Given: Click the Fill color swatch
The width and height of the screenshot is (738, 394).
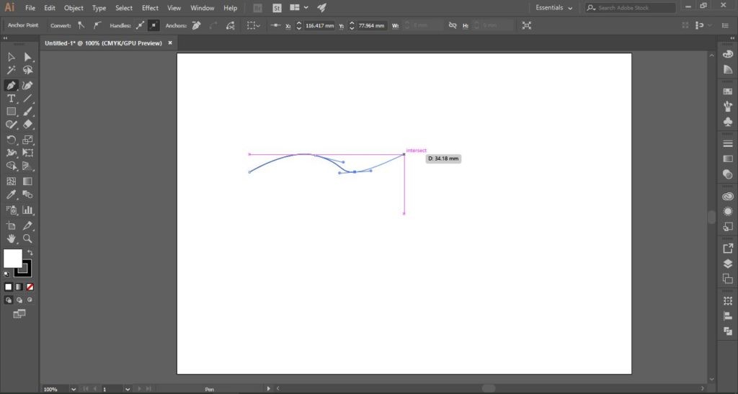Looking at the screenshot, I should [12, 258].
